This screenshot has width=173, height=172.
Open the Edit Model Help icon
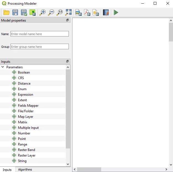point(106,12)
